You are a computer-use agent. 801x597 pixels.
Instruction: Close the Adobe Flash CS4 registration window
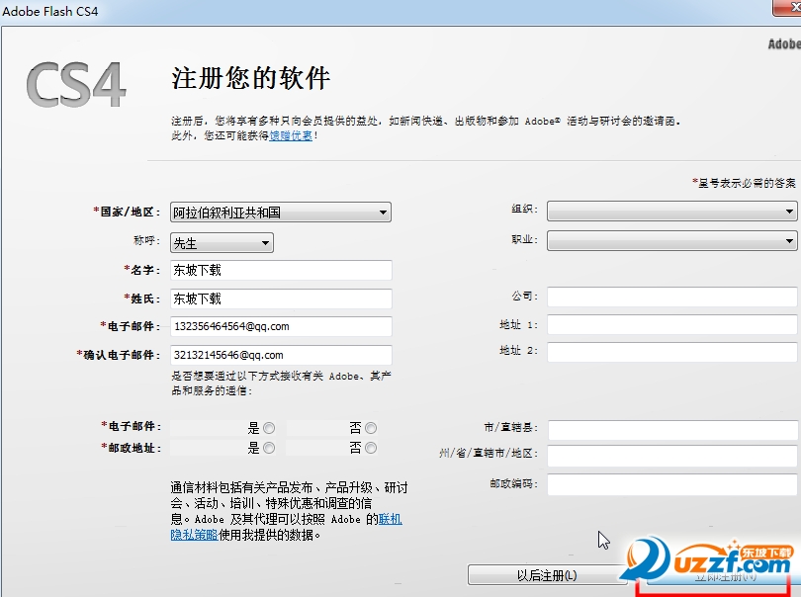789,8
